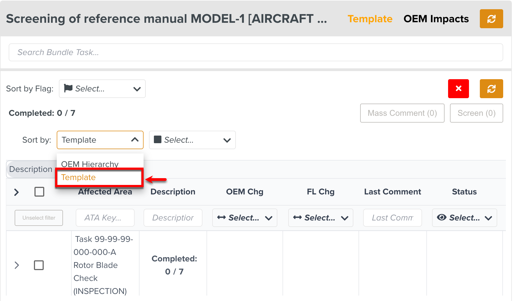The image size is (520, 301).
Task: Click the orange refresh icon in header
Action: tap(491, 19)
